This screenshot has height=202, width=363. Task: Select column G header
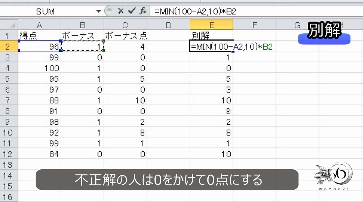coord(297,25)
